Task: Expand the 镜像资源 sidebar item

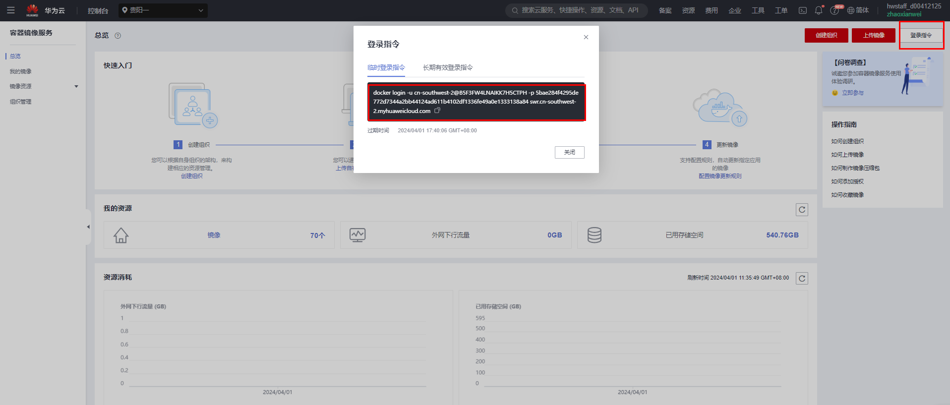Action: click(44, 86)
